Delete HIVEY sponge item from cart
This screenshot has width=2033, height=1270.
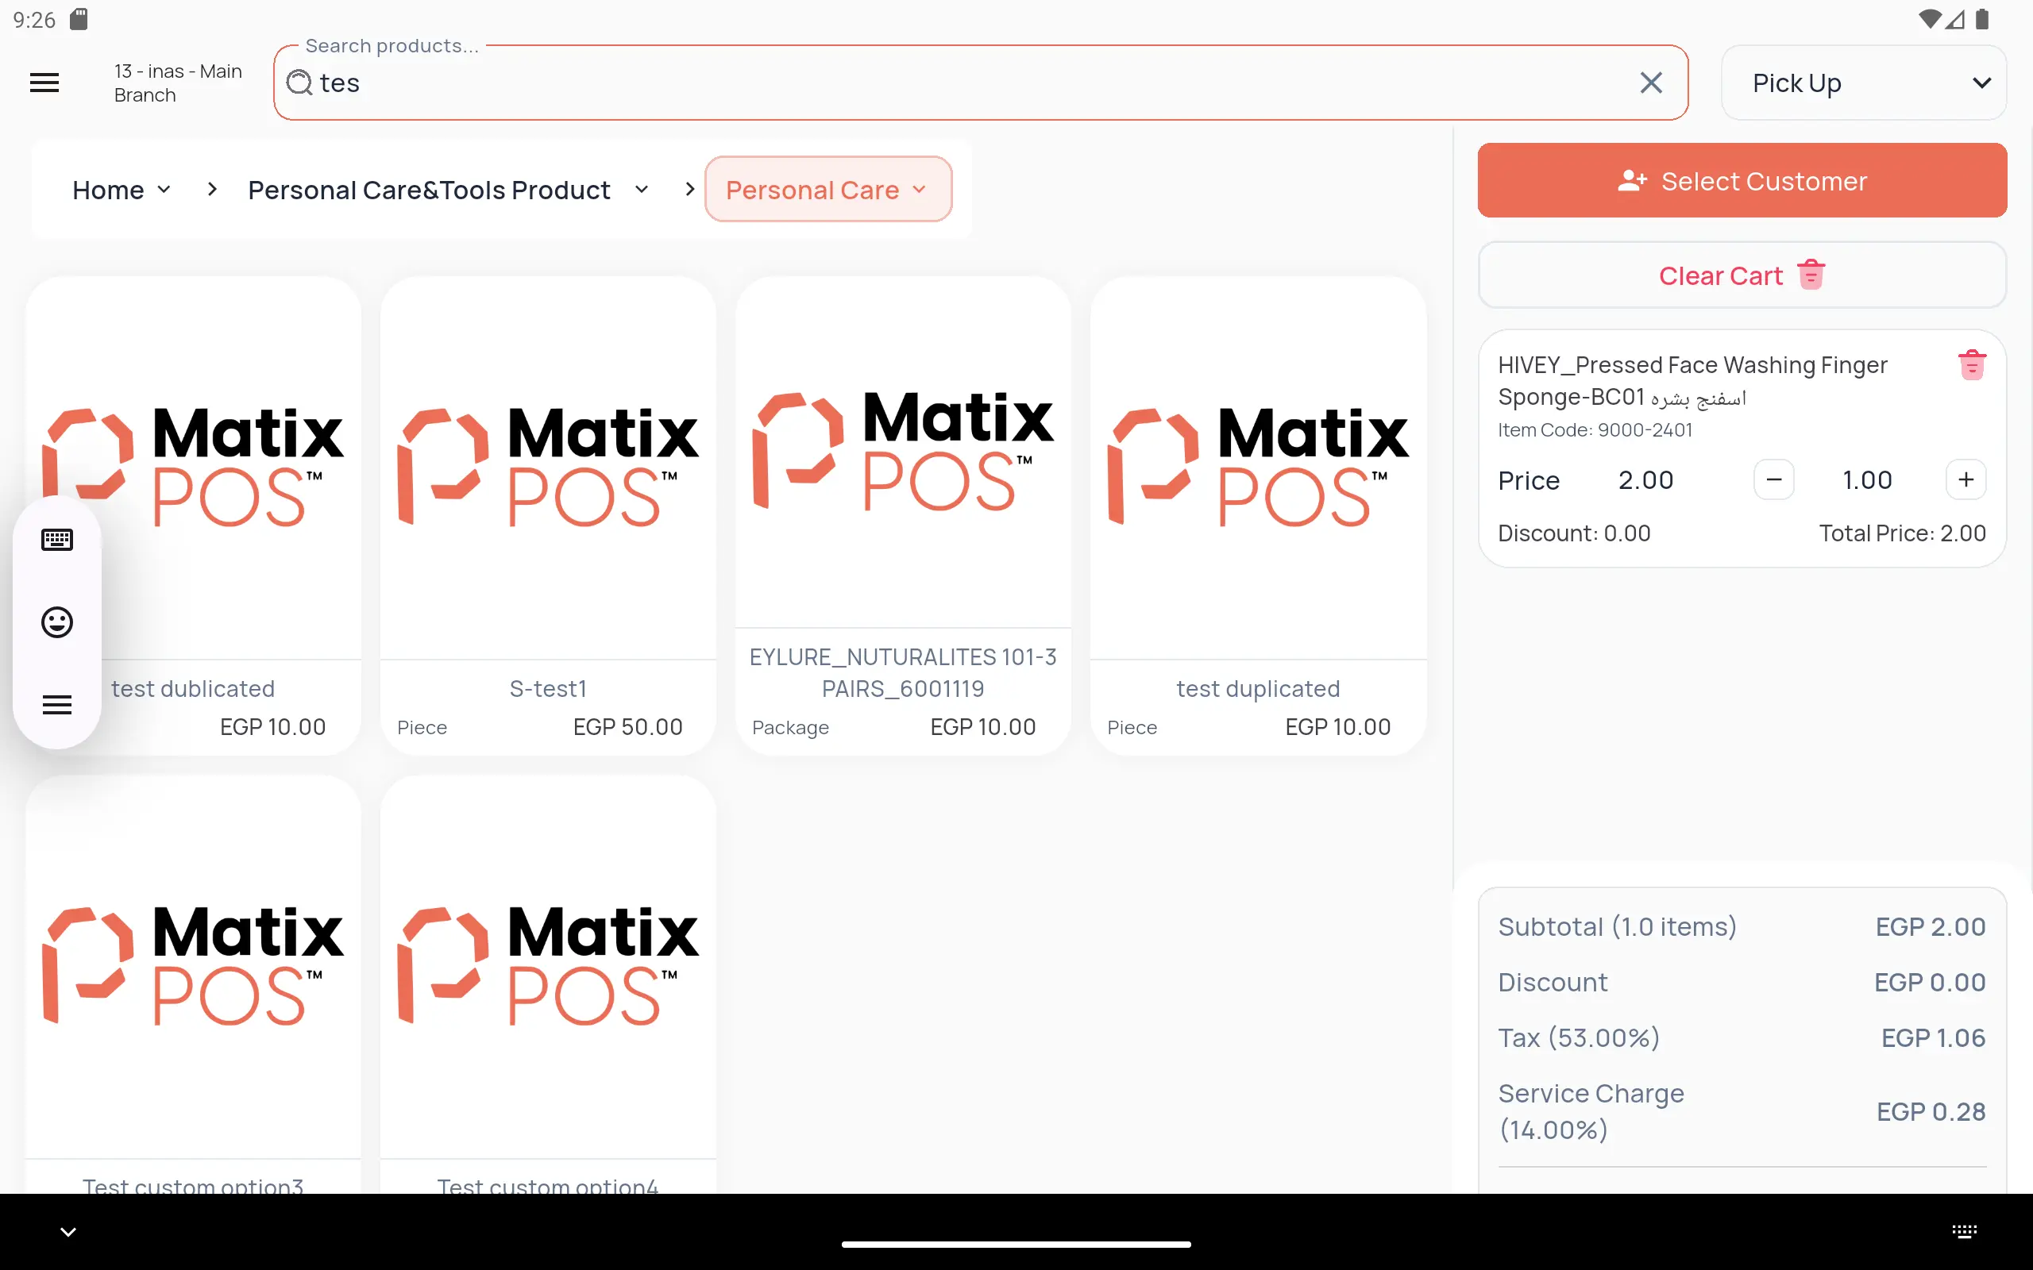(1972, 365)
